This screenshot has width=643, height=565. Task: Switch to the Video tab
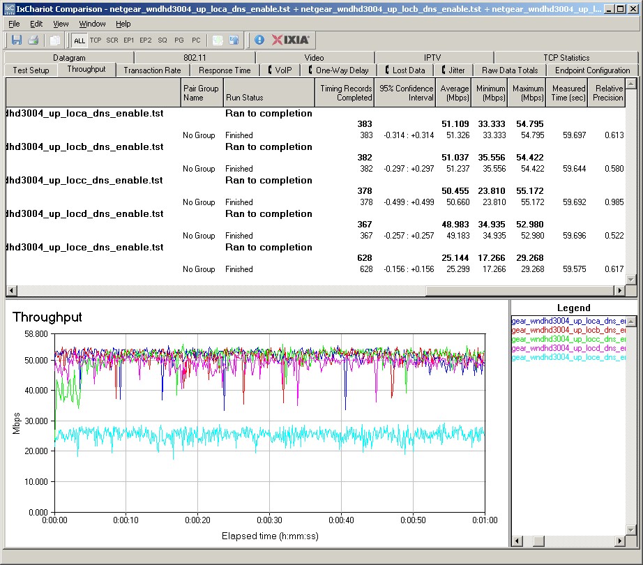(314, 58)
